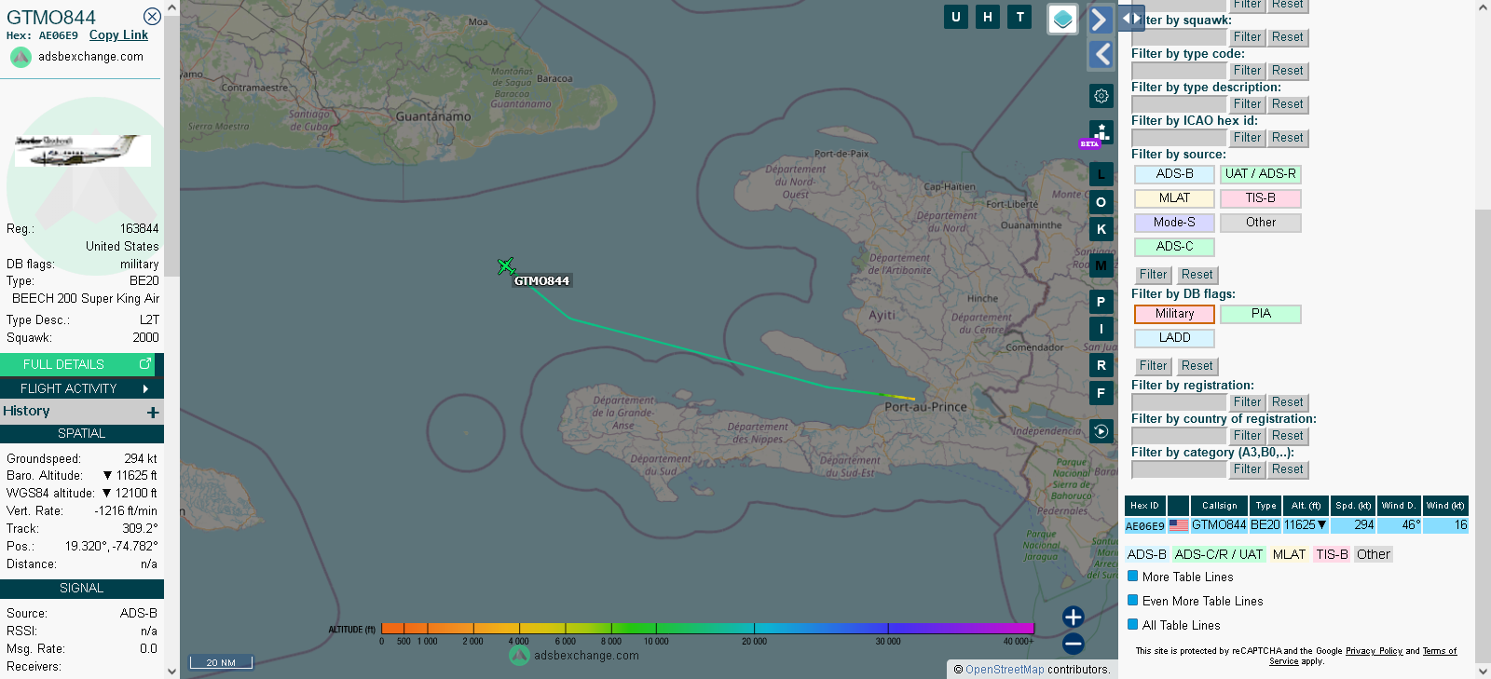Open the settings gear icon
The height and width of the screenshot is (679, 1491).
1101,96
